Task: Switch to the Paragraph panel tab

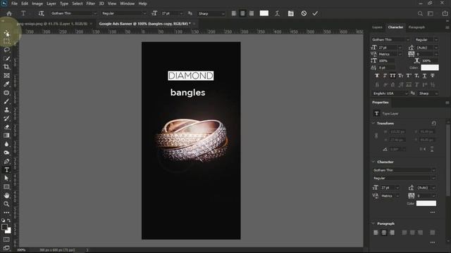Action: (x=416, y=27)
